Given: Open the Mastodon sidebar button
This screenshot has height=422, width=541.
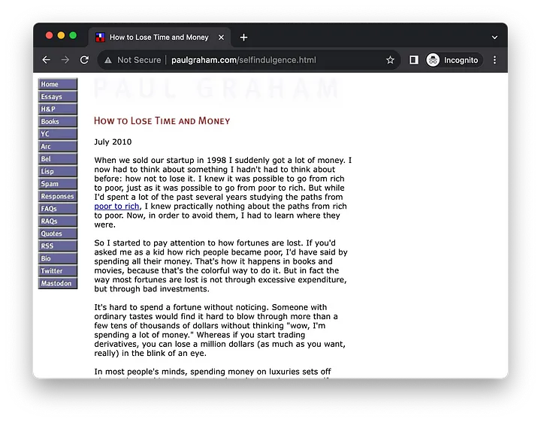Looking at the screenshot, I should [58, 283].
